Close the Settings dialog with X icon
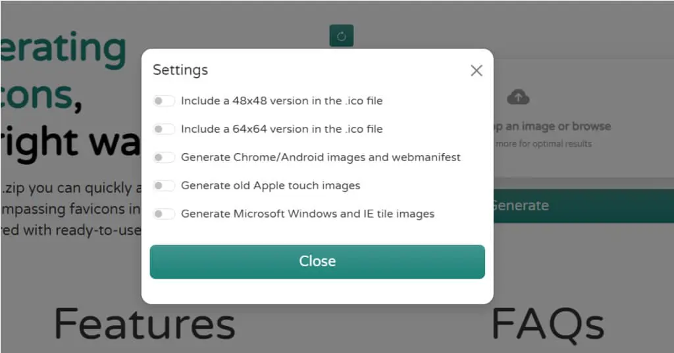 click(477, 70)
